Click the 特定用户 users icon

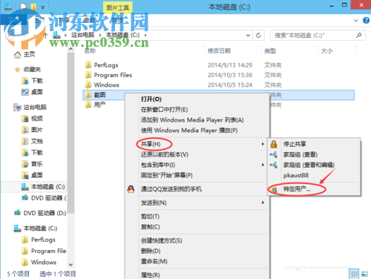275,190
